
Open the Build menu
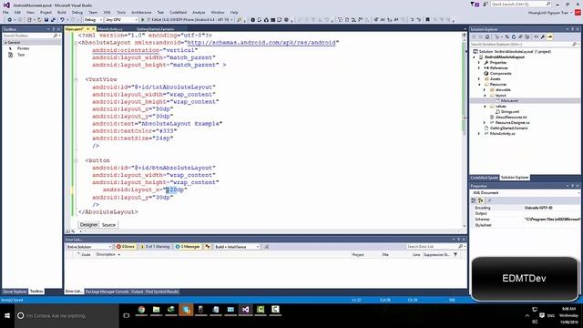point(61,12)
